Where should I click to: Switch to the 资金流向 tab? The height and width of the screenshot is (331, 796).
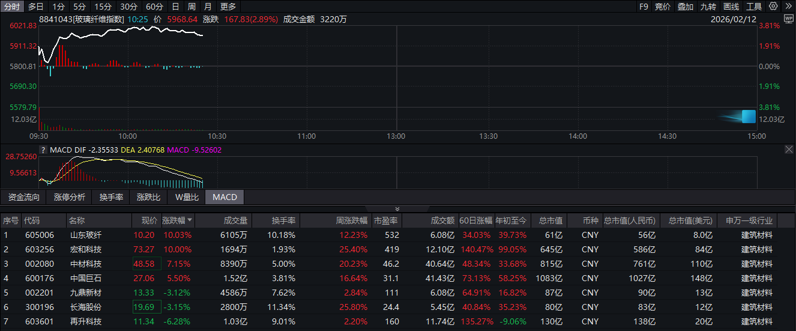[x=24, y=197]
